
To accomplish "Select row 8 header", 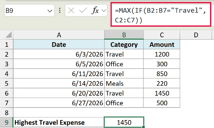I will point(7,113).
